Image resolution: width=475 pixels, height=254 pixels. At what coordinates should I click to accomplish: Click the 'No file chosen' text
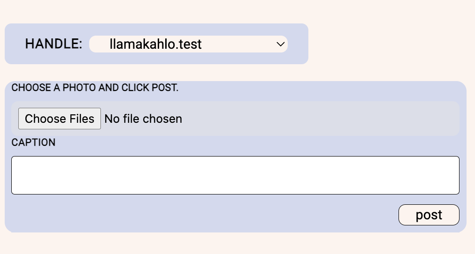click(x=143, y=119)
